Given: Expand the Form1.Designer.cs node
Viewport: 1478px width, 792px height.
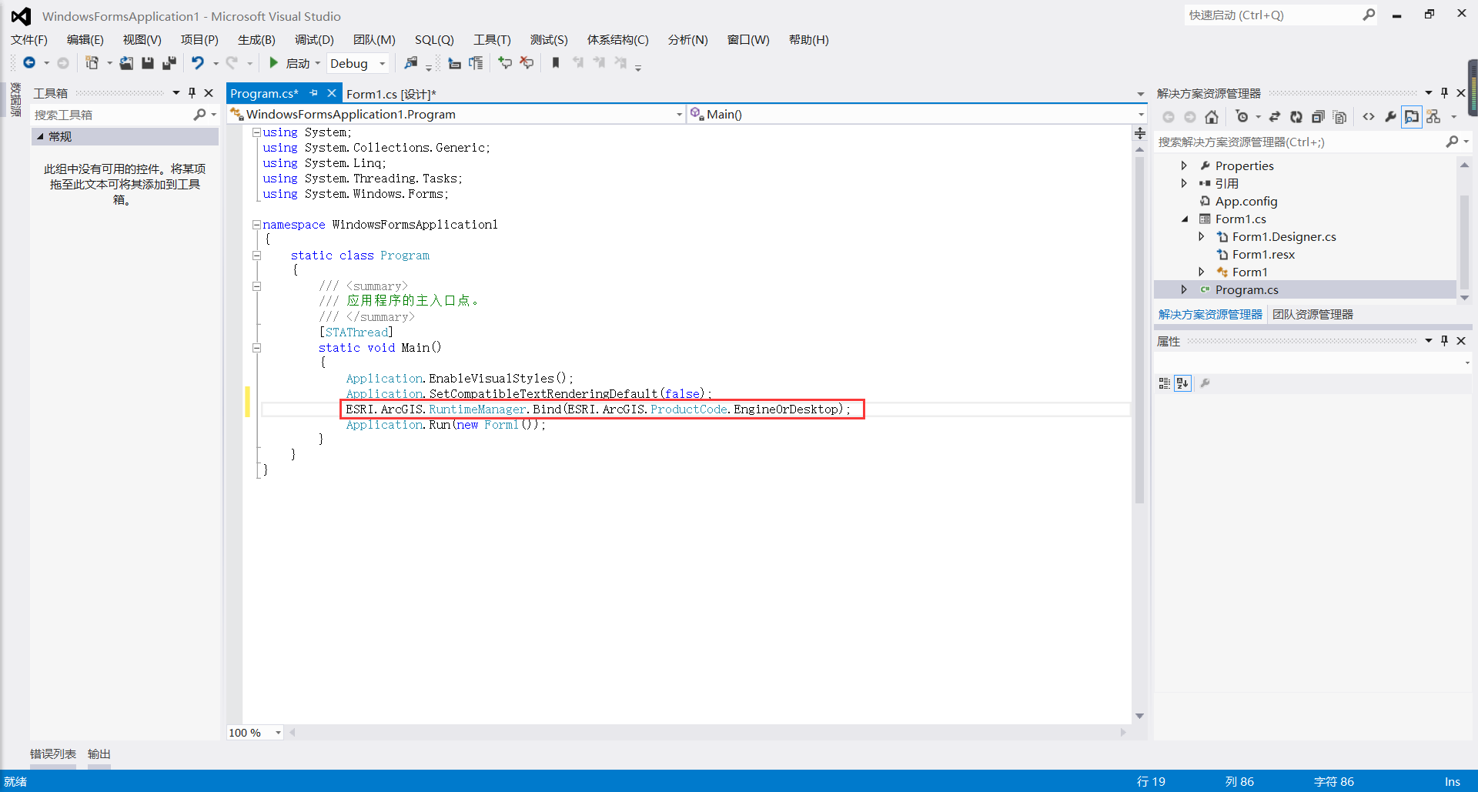Looking at the screenshot, I should (x=1202, y=236).
